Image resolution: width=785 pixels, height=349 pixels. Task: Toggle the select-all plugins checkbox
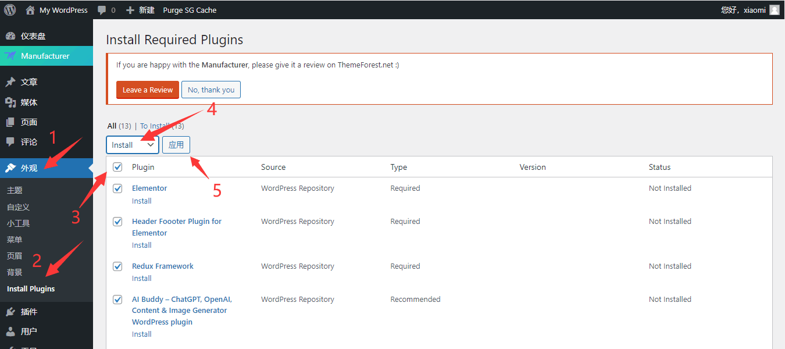[x=118, y=167]
